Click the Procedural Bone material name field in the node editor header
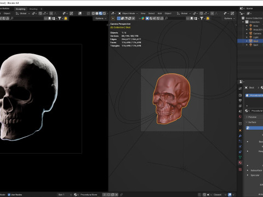 click(90, 195)
